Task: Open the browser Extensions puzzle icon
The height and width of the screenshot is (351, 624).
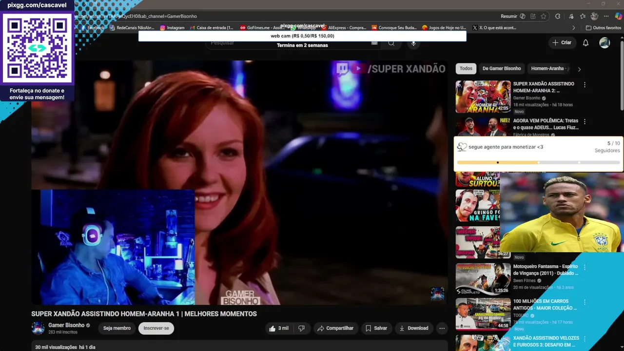Action: tap(558, 16)
